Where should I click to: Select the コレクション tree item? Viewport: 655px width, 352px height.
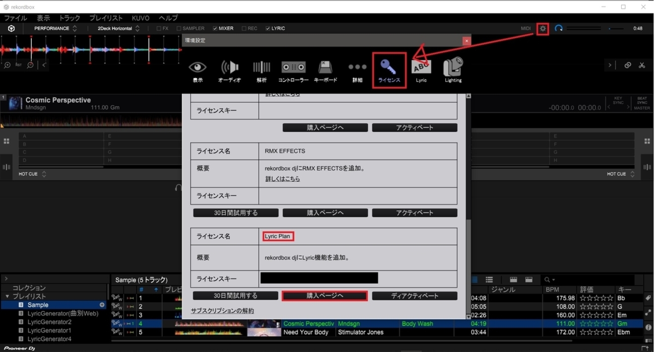[x=29, y=288]
